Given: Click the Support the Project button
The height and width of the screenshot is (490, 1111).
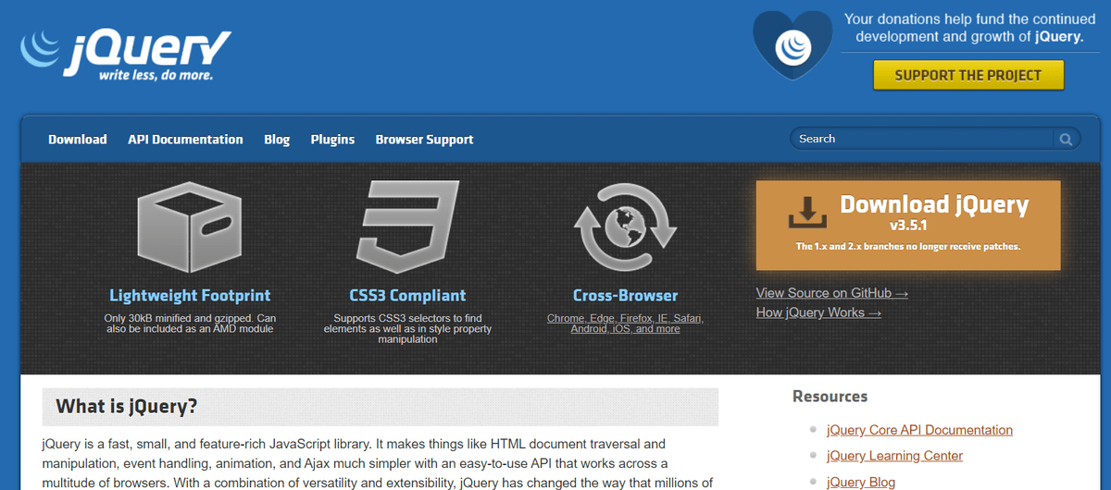Looking at the screenshot, I should (968, 75).
